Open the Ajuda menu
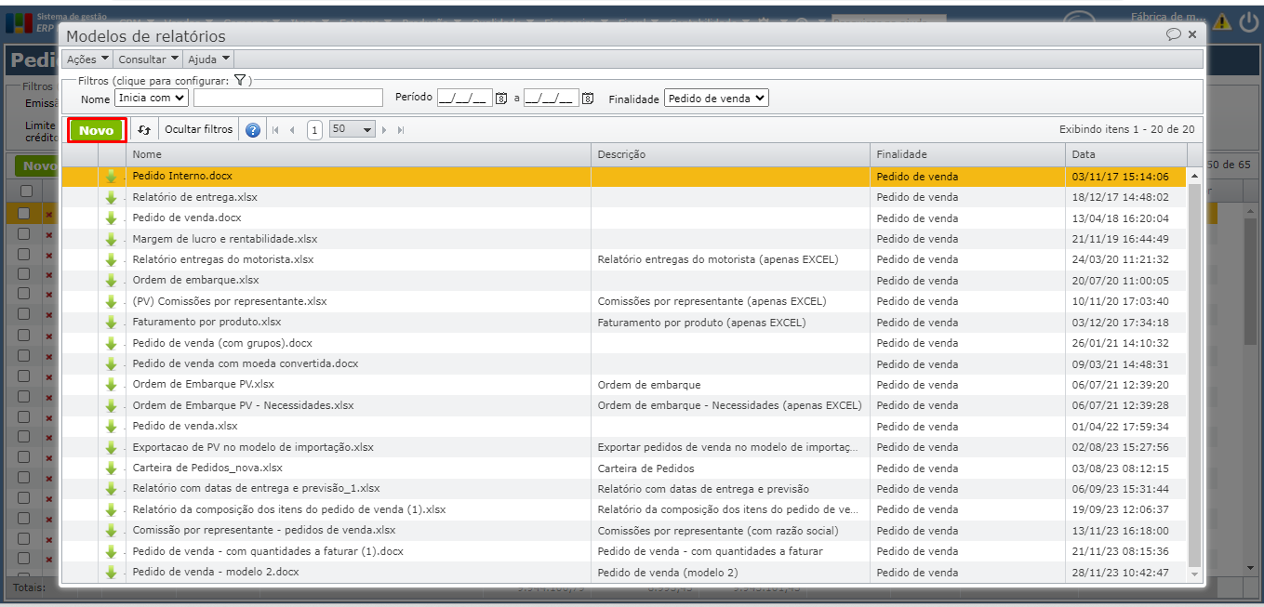The width and height of the screenshot is (1264, 607). 208,59
